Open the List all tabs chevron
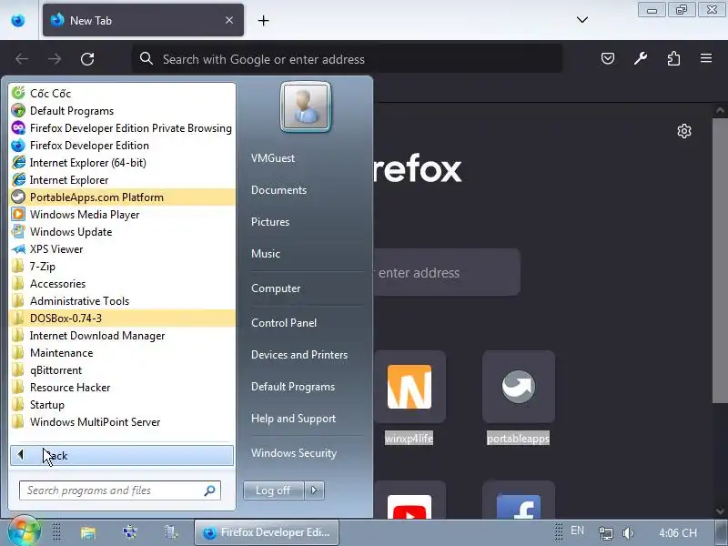 click(x=582, y=19)
